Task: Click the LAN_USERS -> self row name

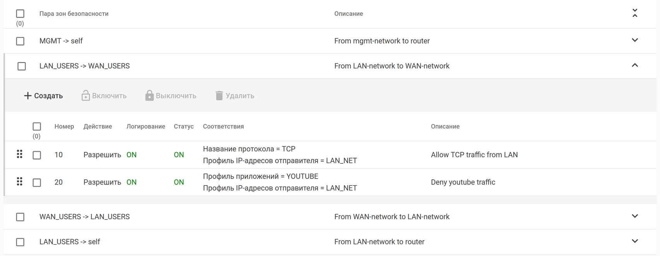Action: [x=70, y=242]
